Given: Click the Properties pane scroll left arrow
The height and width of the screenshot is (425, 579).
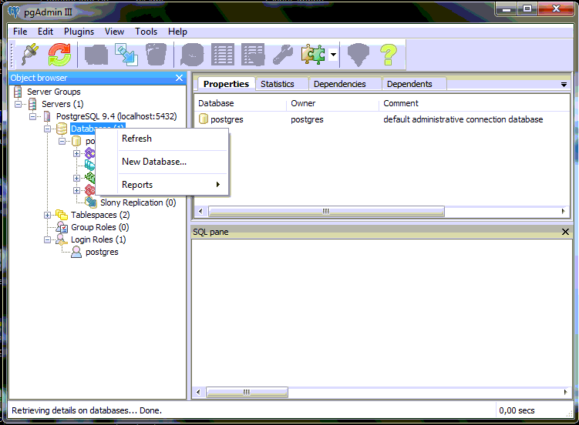Looking at the screenshot, I should (x=200, y=211).
